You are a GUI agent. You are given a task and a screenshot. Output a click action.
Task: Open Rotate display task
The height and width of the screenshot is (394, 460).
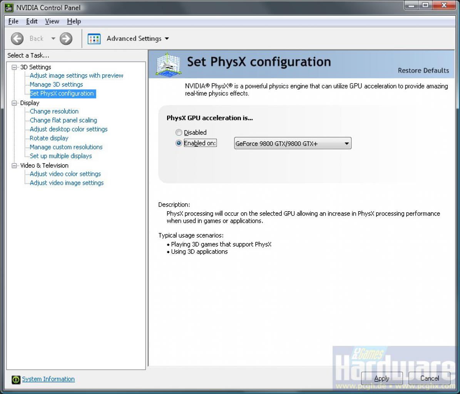[x=49, y=138]
